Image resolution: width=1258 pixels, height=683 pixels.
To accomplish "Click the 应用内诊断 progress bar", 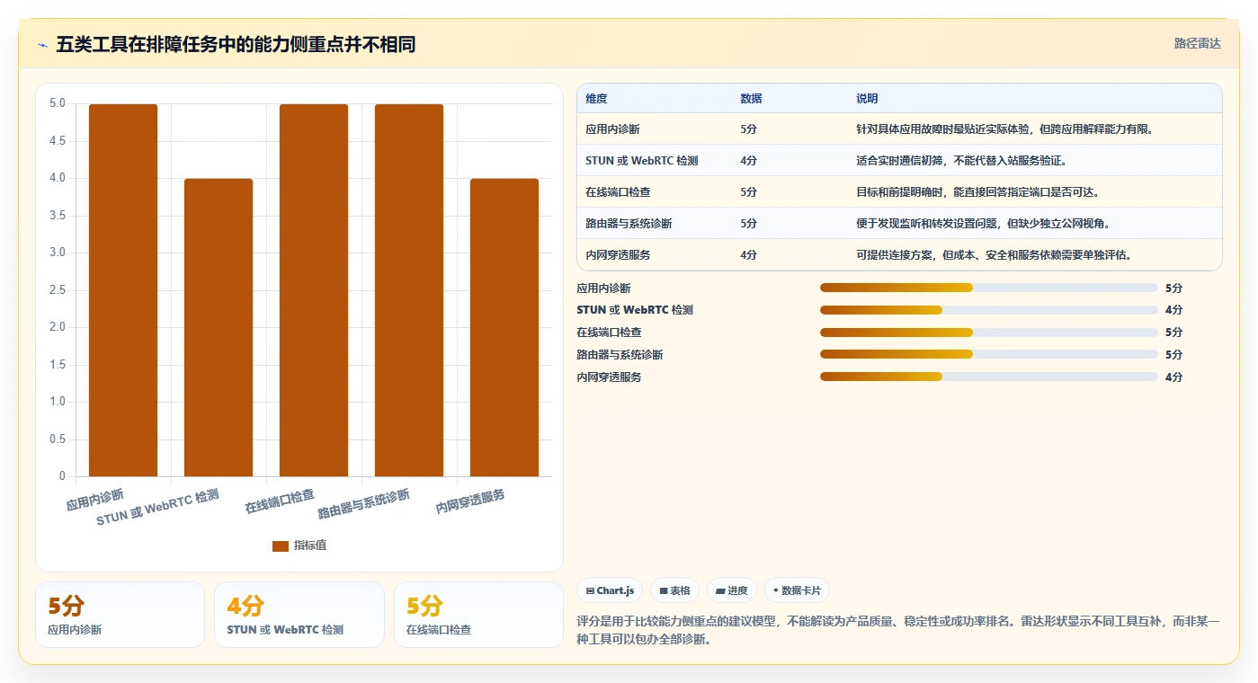I will tap(989, 288).
